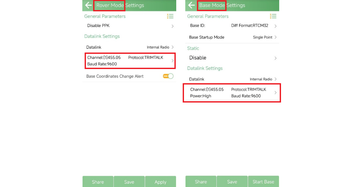Go back from Rover Mode Settings
The width and height of the screenshot is (361, 187).
pos(88,5)
